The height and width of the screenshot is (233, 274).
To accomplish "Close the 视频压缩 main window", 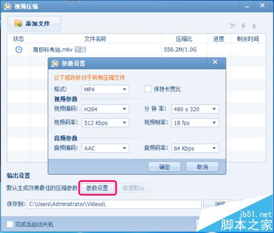I will coord(262,5).
